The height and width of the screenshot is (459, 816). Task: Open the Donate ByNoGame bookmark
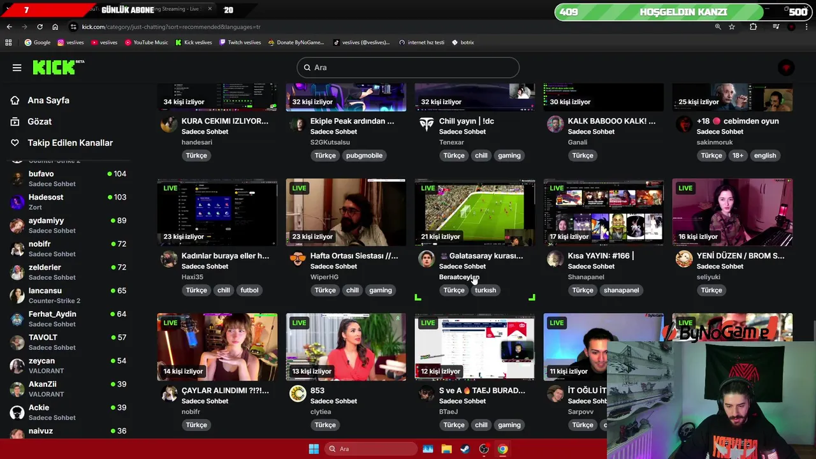[x=296, y=42]
